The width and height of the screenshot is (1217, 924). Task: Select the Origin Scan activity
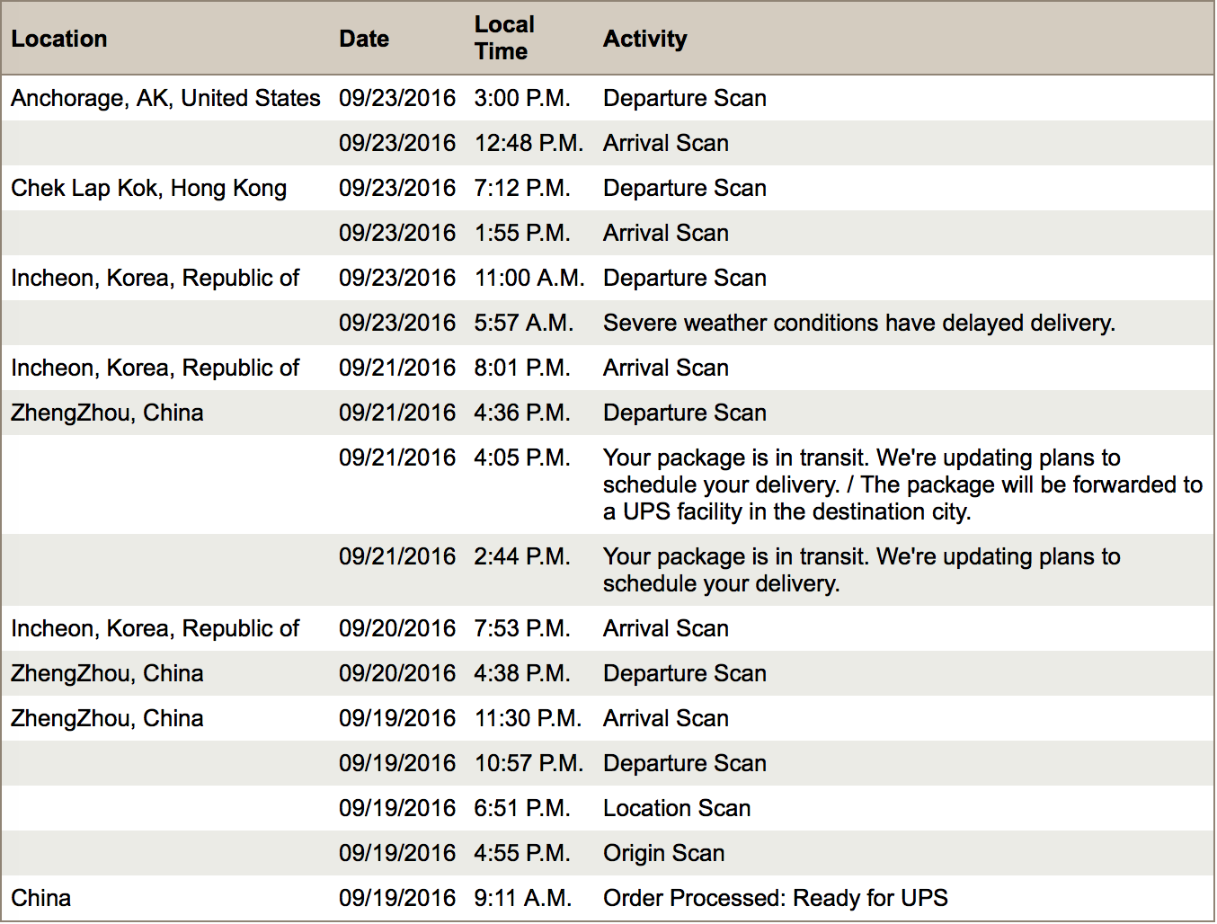(663, 853)
